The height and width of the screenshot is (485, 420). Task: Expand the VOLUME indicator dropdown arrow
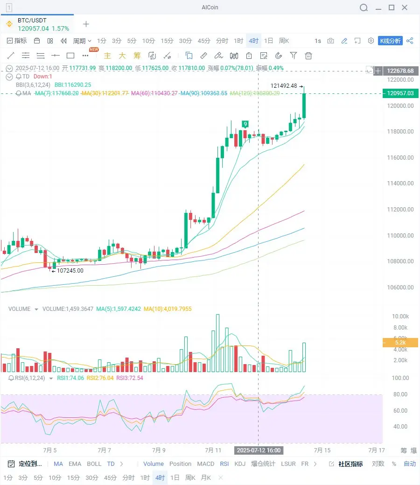36,309
